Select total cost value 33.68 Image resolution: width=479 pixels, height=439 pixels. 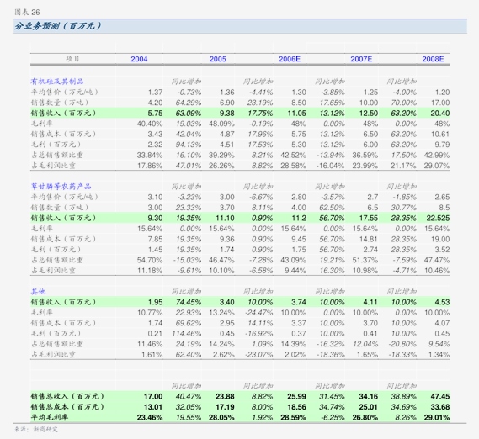coord(440,407)
